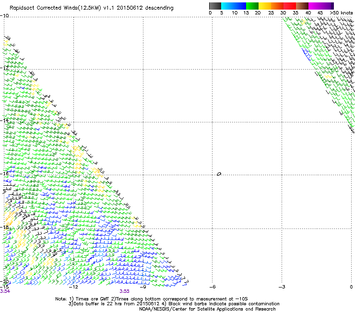
Task: Click the '0' longitude label at the bottom right
Action: click(x=351, y=287)
